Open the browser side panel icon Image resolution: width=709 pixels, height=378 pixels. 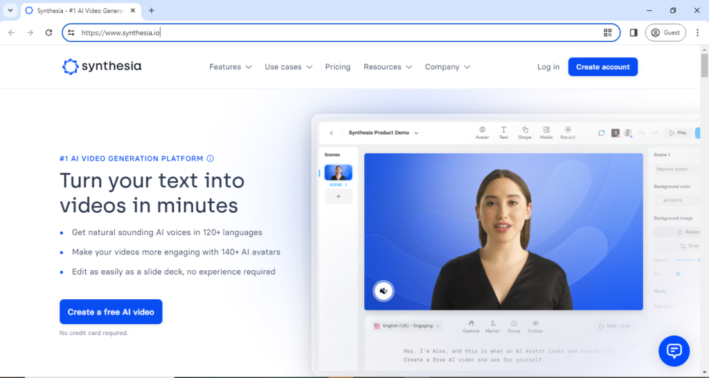634,32
